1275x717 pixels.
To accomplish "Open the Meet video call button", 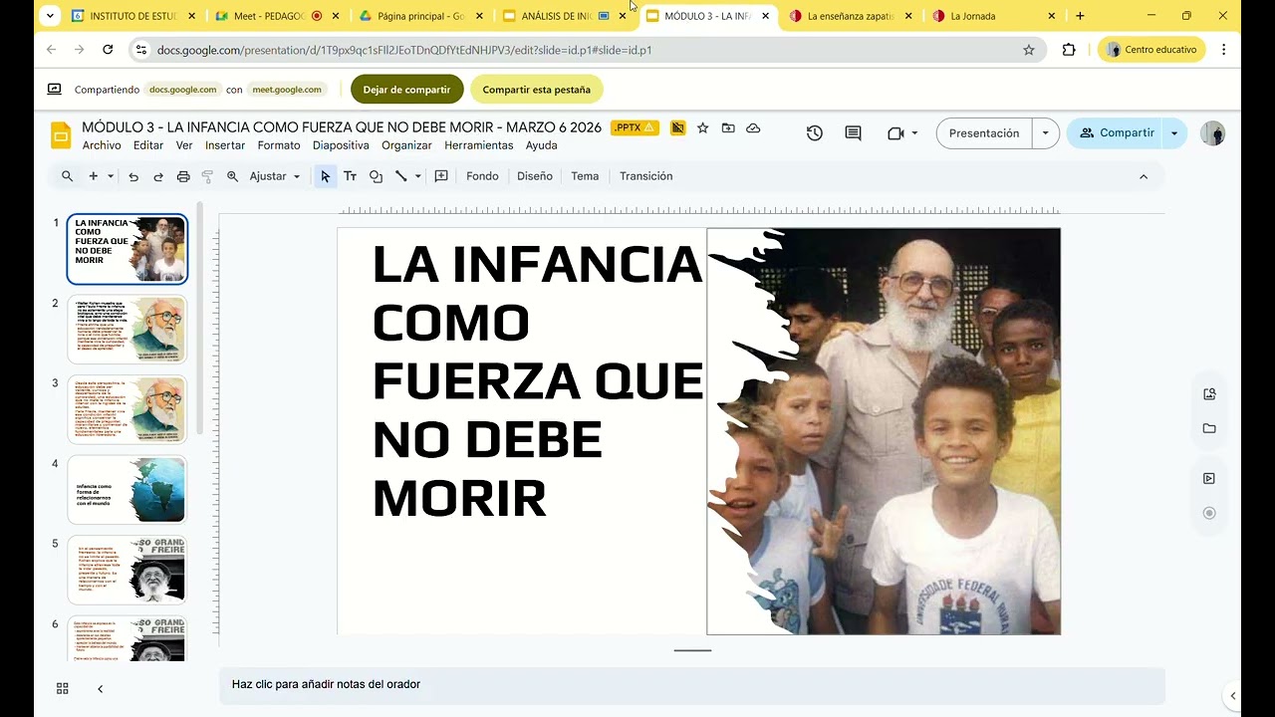I will 895,133.
